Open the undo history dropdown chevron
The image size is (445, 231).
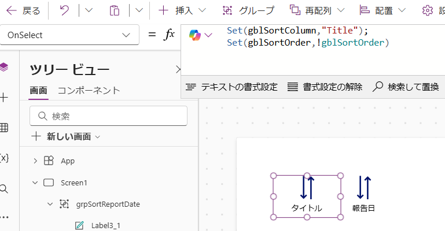coord(89,10)
